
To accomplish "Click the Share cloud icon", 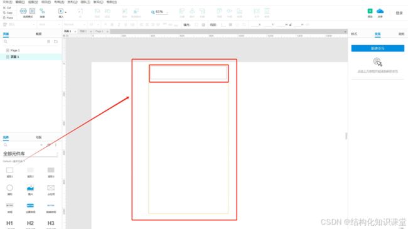I will click(x=380, y=11).
